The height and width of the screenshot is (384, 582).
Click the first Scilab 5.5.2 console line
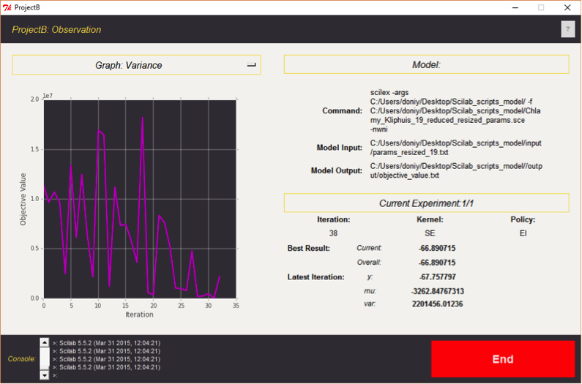[x=107, y=343]
